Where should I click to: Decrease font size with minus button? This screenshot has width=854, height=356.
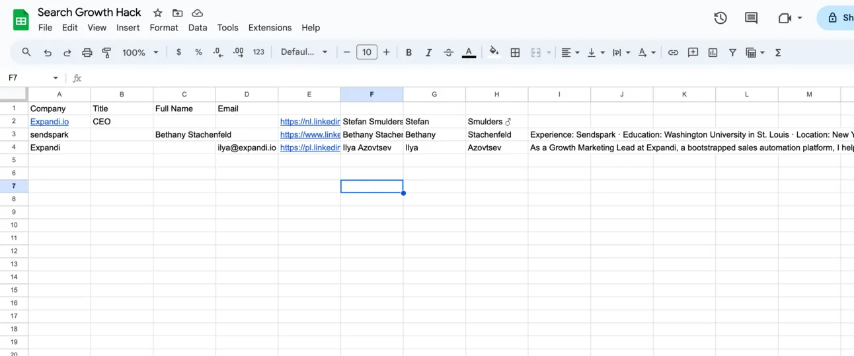[346, 52]
